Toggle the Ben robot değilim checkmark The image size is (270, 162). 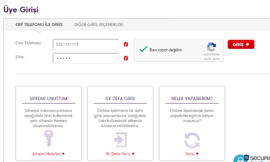tap(143, 49)
